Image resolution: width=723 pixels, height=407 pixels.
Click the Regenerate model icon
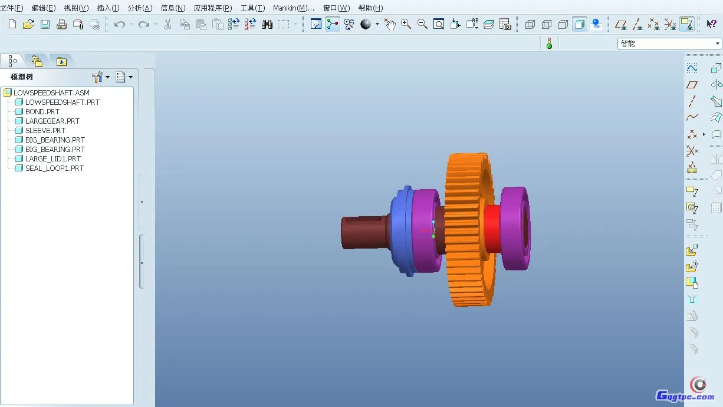click(x=234, y=24)
